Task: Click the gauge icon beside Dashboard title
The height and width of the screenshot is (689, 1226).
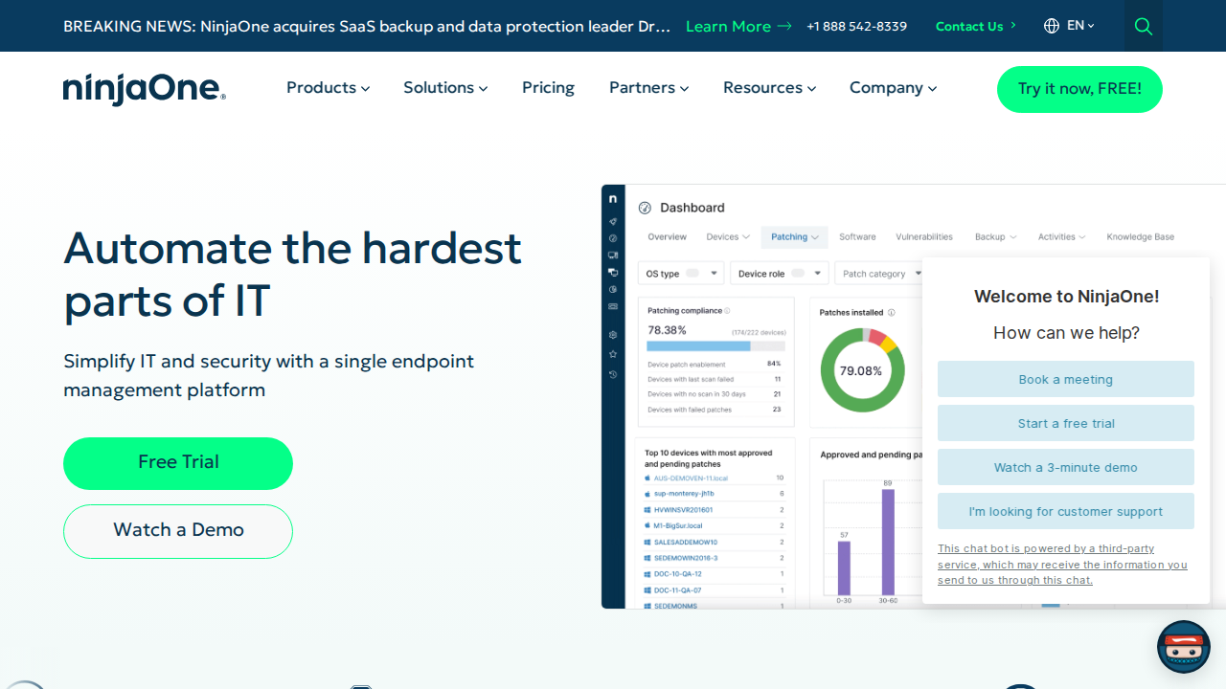Action: tap(645, 208)
